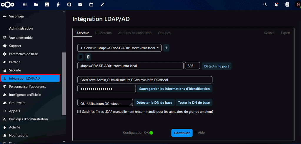
Task: Switch to the Groupes tab
Action: (164, 33)
